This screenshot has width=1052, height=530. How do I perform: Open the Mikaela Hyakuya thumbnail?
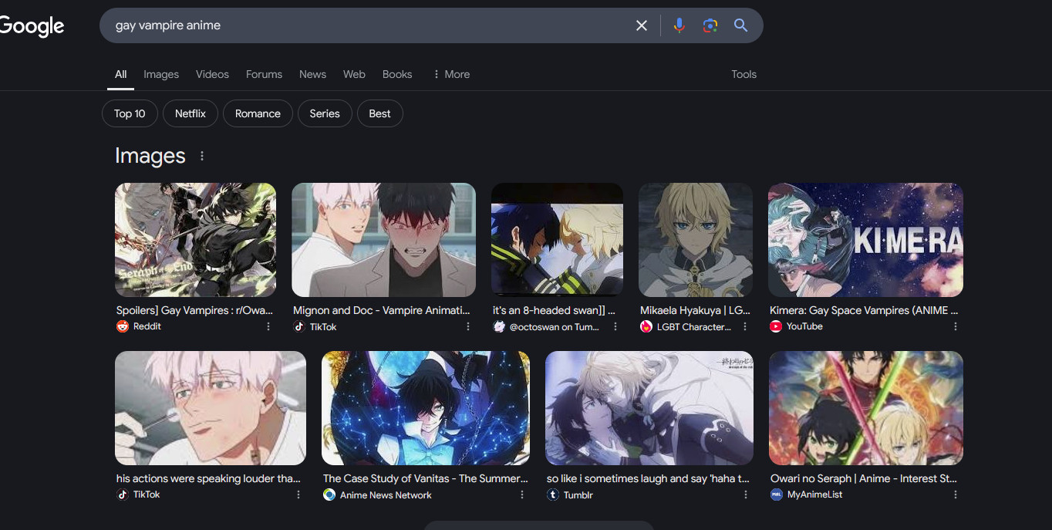click(x=696, y=240)
